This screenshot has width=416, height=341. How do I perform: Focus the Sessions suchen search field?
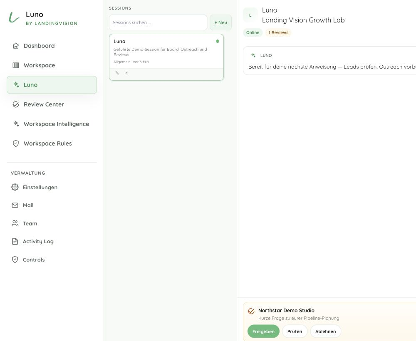point(158,22)
